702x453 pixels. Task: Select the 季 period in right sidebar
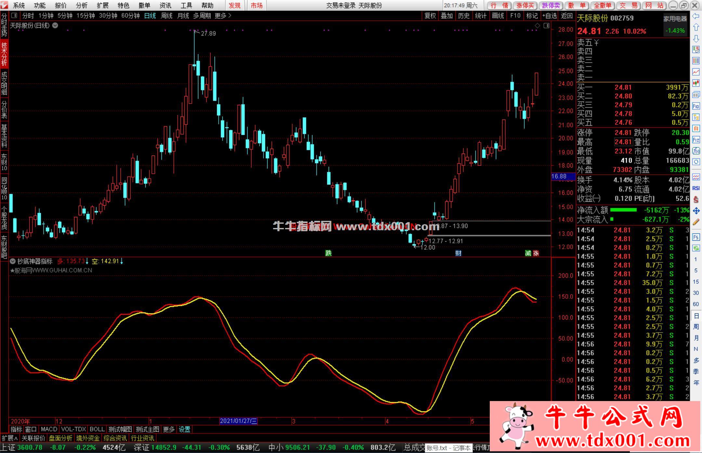pyautogui.click(x=696, y=371)
